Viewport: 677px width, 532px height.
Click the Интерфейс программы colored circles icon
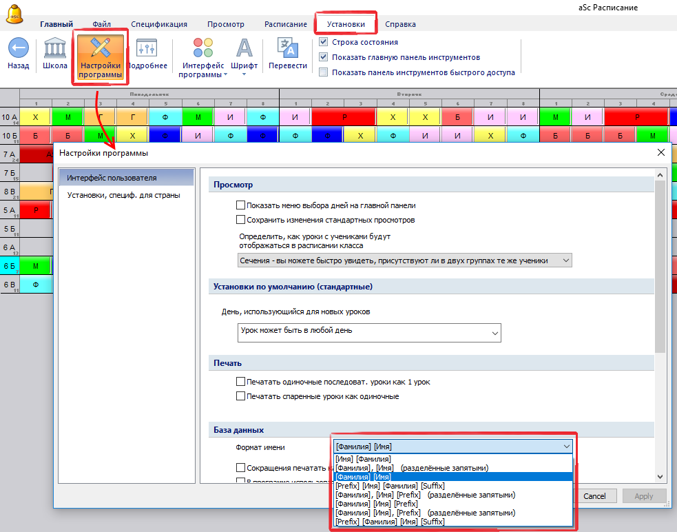click(203, 48)
